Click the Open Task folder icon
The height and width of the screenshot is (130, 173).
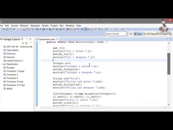click(71, 29)
